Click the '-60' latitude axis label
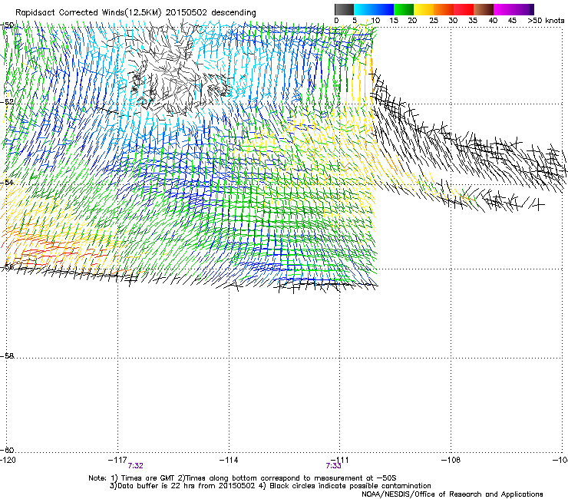Viewport: 568px width, 499px height. click(7, 450)
